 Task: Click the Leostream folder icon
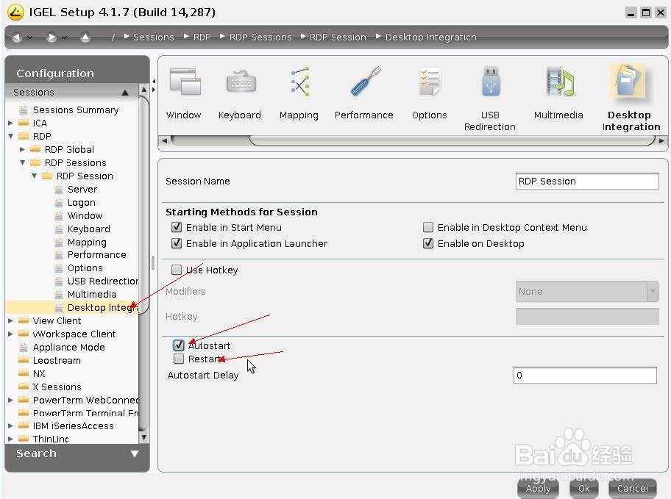point(24,360)
